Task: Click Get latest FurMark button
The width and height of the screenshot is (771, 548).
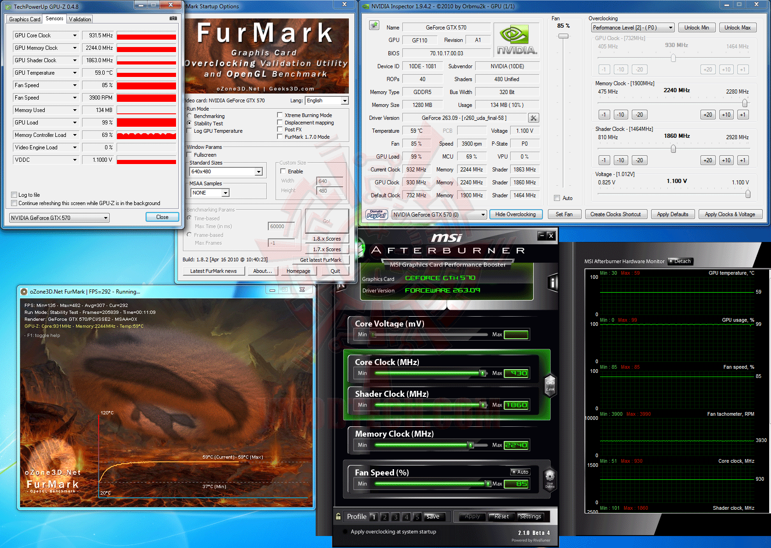Action: [321, 260]
